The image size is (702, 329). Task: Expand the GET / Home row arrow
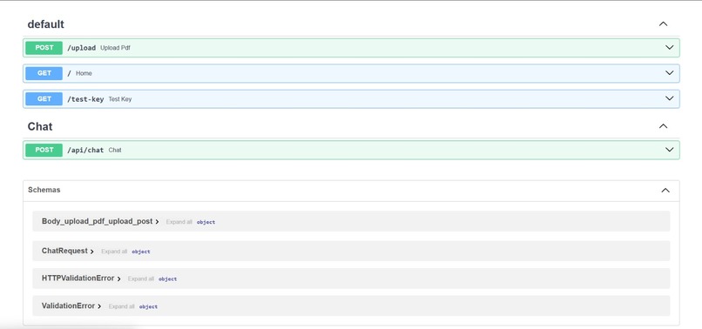[669, 73]
